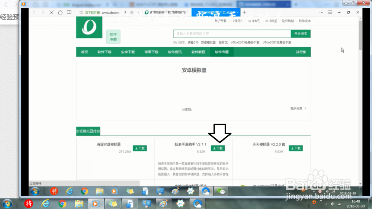Click Chrome in the recorded video's taskbar

click(84, 191)
